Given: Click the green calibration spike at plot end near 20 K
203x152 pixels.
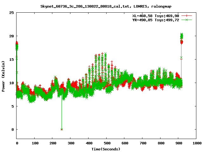Looking at the screenshot, I should [181, 36].
